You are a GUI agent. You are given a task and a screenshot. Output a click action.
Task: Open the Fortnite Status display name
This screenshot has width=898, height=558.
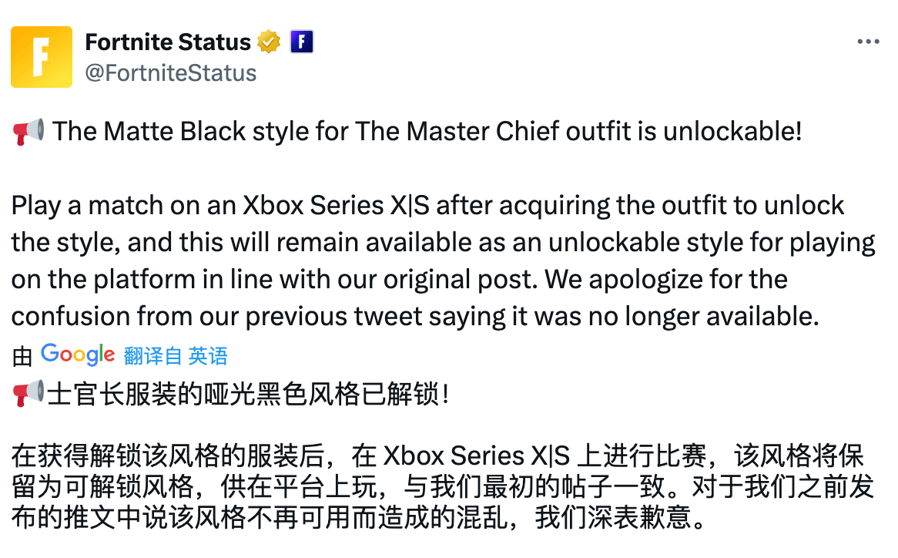point(168,42)
